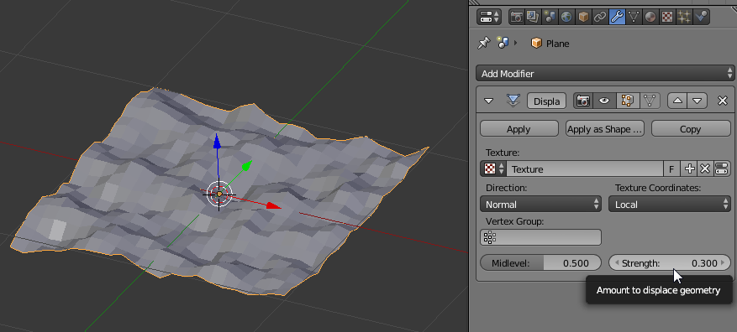Click the green Y-axis manipulator arrow

247,164
